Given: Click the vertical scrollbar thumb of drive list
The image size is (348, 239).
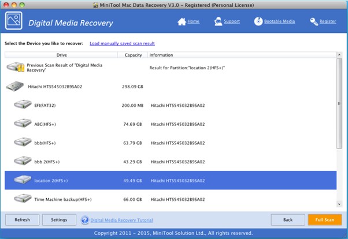Looking at the screenshot, I should pyautogui.click(x=339, y=103).
